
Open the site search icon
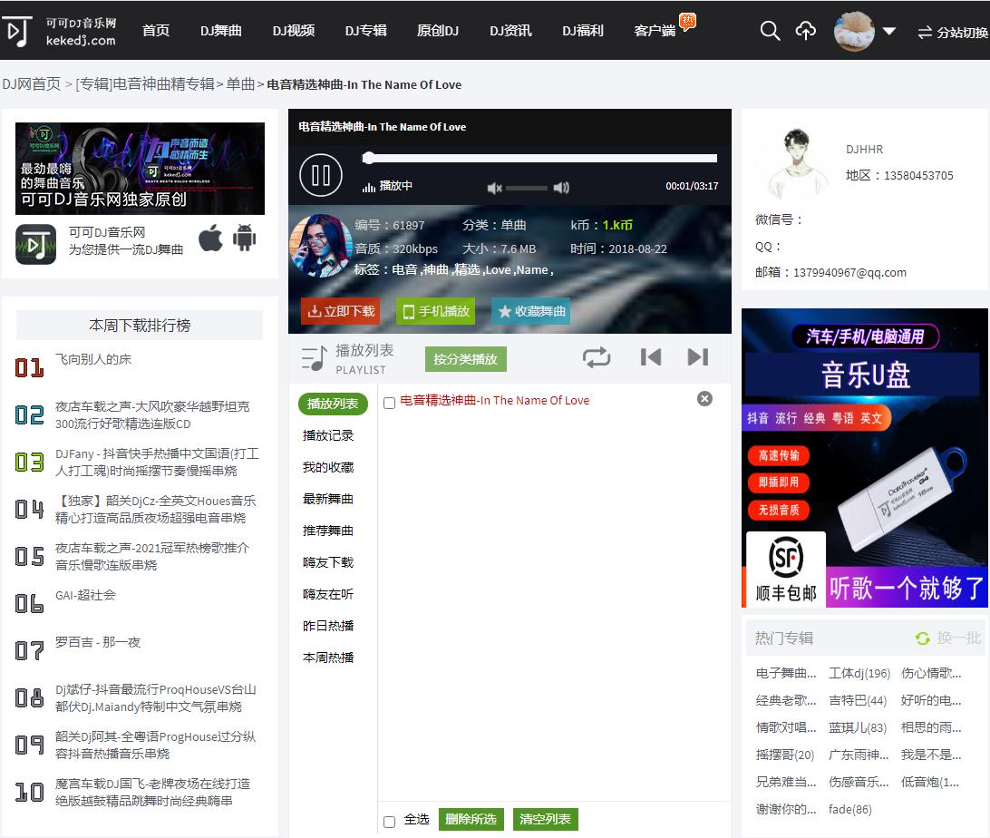point(770,30)
